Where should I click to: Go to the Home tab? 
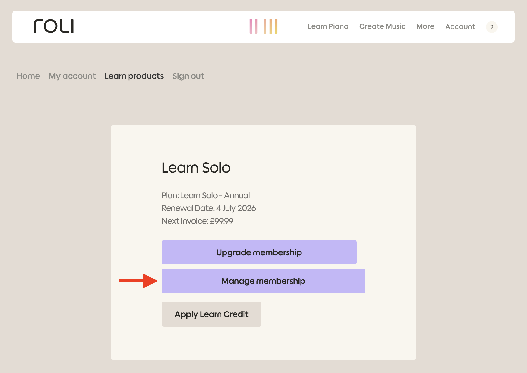pos(28,76)
